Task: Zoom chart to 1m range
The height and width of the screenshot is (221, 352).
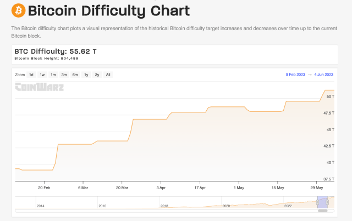Action: click(53, 75)
